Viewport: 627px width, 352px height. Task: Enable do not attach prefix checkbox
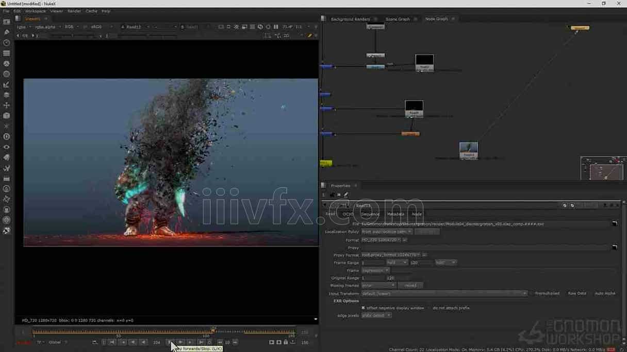click(x=429, y=308)
